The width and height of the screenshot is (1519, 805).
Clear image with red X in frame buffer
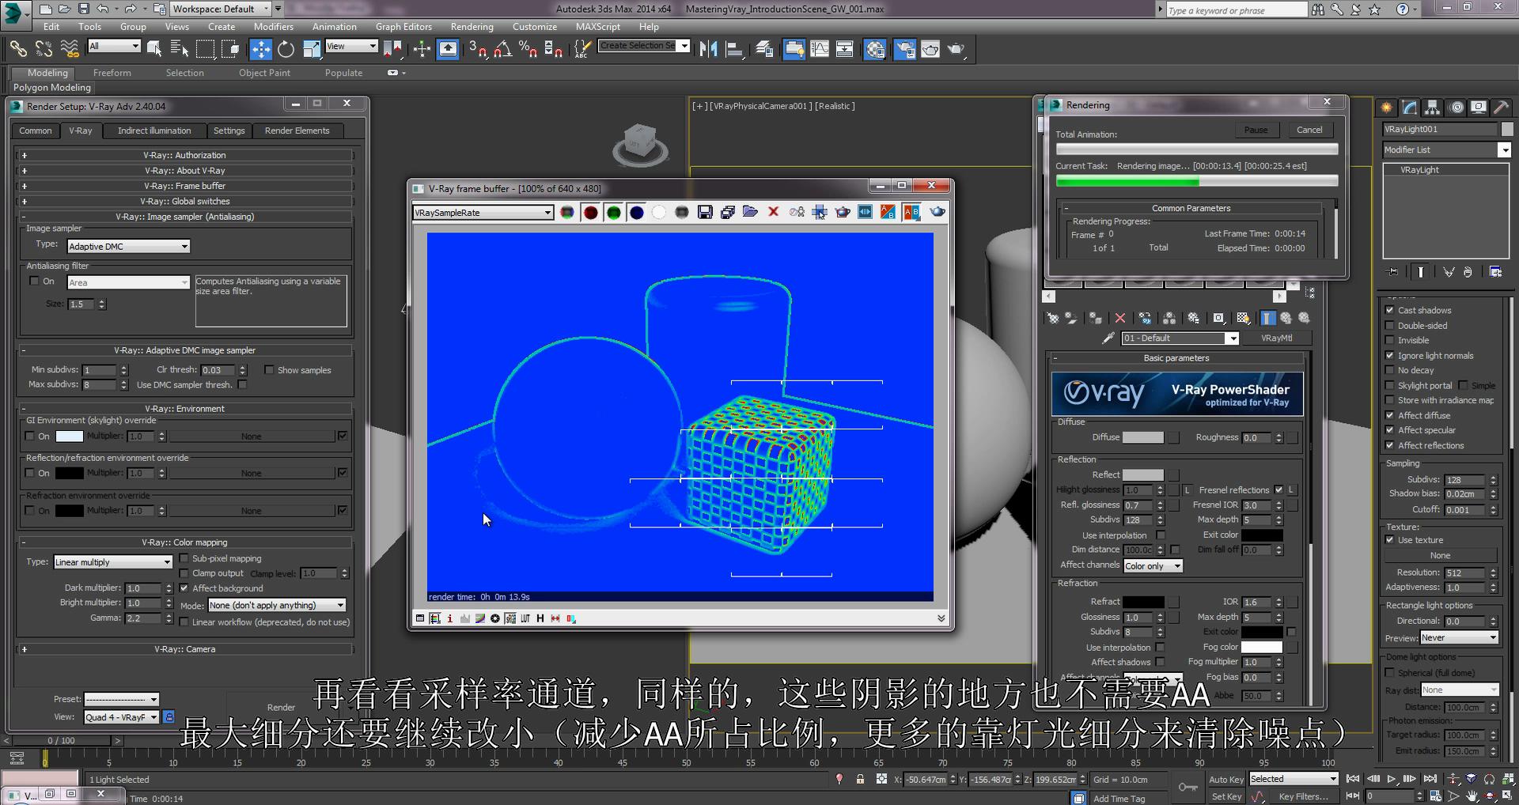pos(774,212)
